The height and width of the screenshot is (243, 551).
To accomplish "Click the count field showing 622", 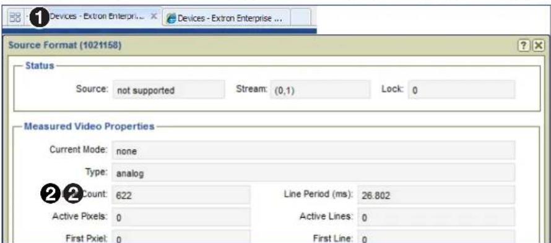I will pos(181,195).
